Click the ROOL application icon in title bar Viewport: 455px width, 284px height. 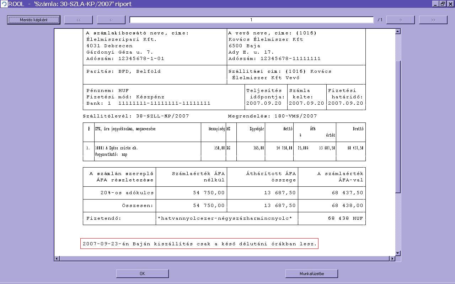click(x=4, y=4)
